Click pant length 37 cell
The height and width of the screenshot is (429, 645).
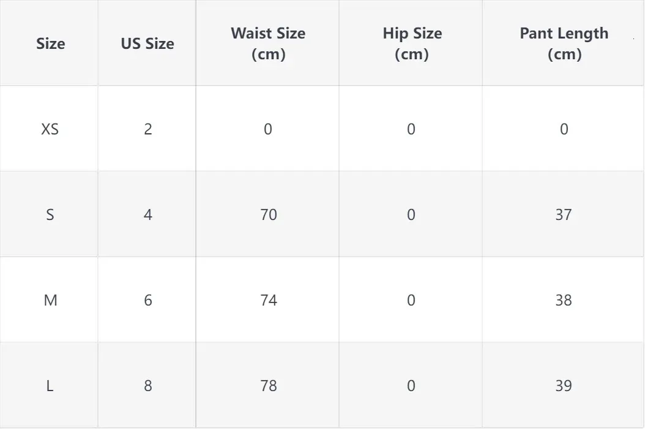(x=564, y=215)
